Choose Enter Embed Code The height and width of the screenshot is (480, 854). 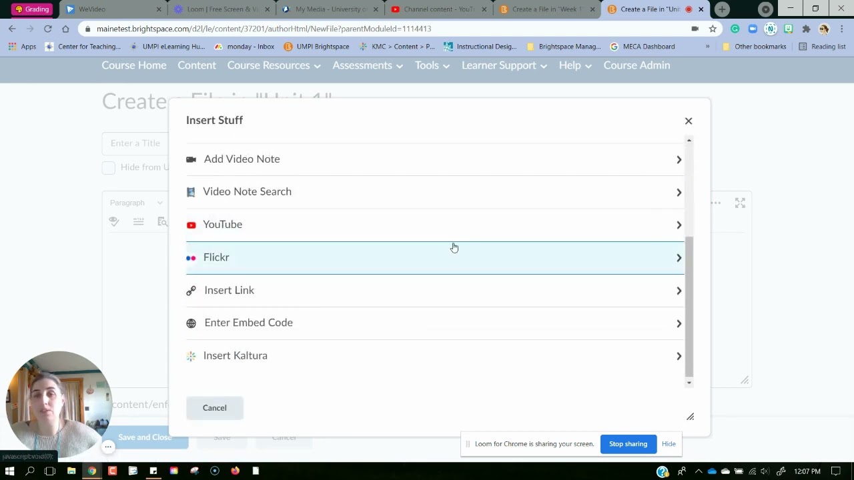(435, 323)
